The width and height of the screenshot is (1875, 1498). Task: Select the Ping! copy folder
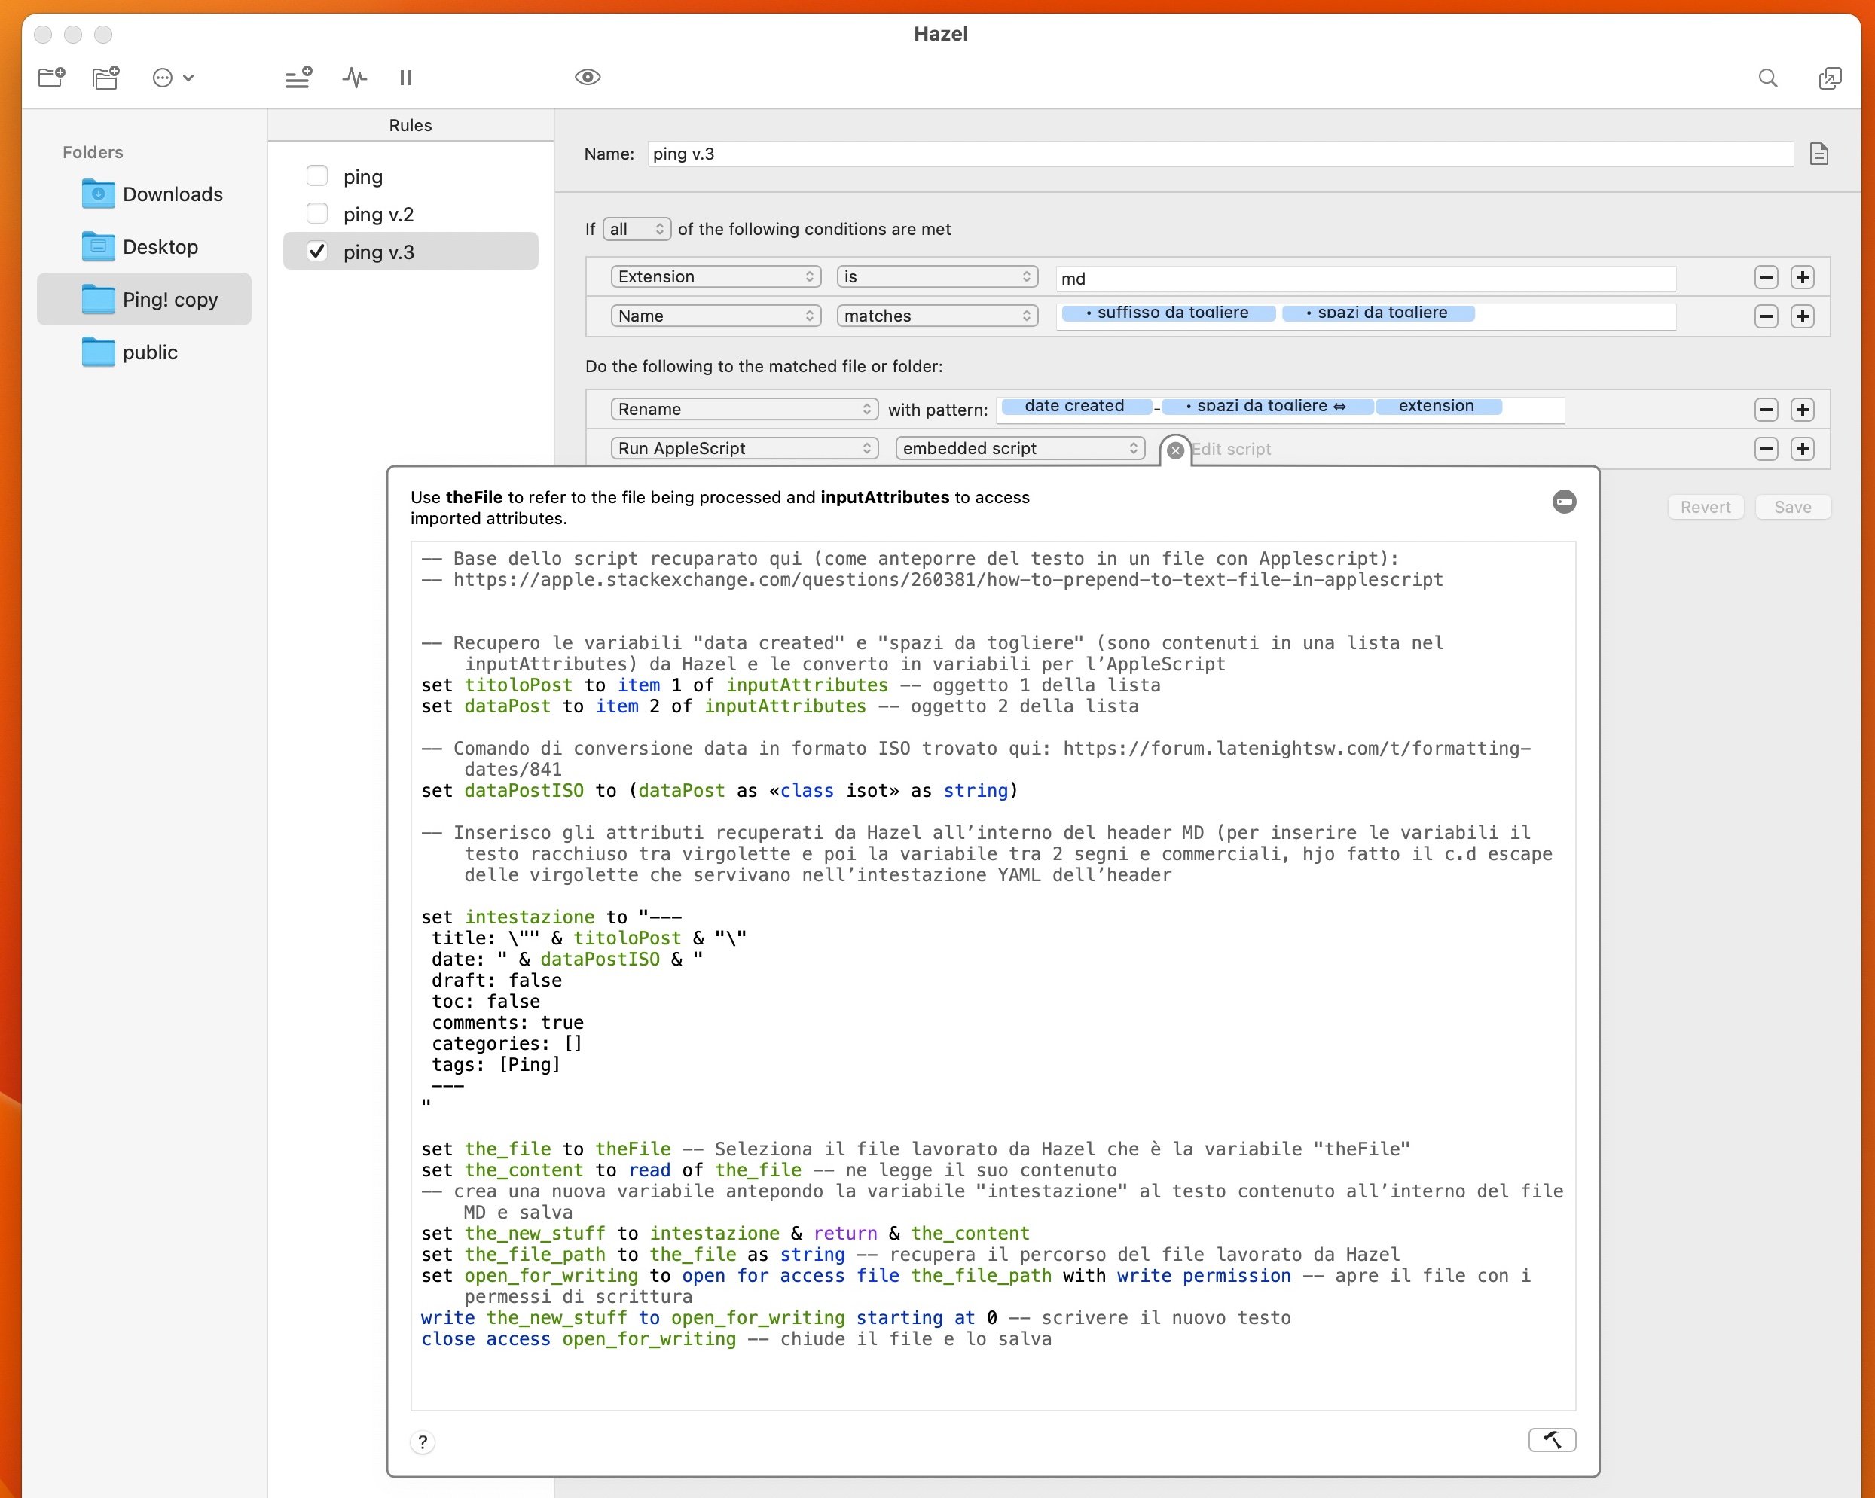(x=145, y=299)
